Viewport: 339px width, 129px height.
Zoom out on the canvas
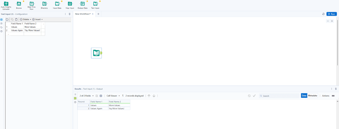(328, 21)
